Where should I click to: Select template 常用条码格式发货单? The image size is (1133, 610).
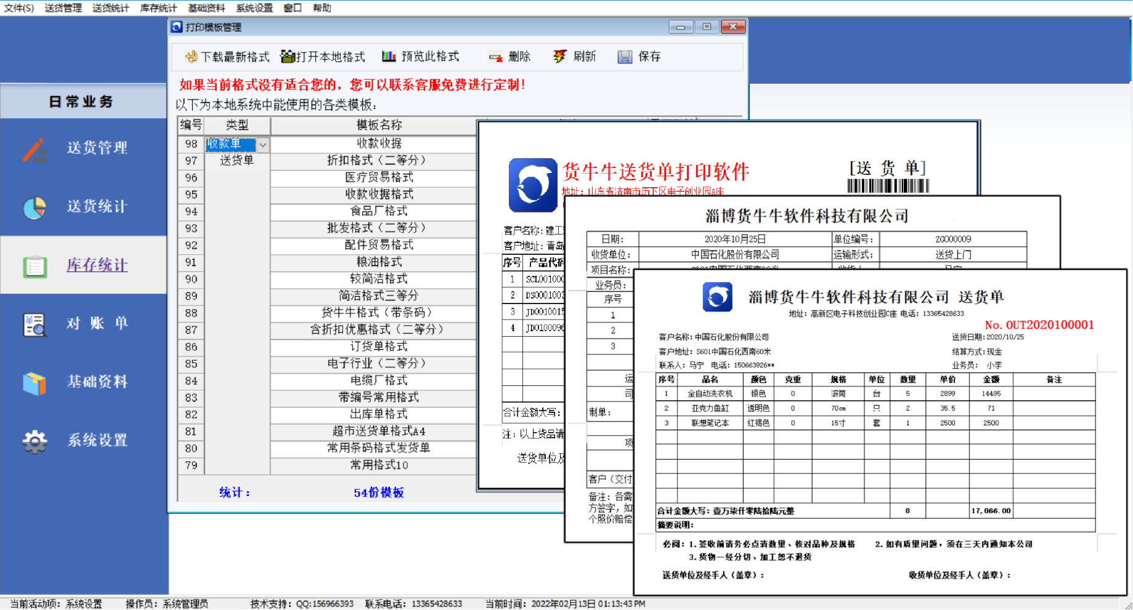(x=379, y=448)
